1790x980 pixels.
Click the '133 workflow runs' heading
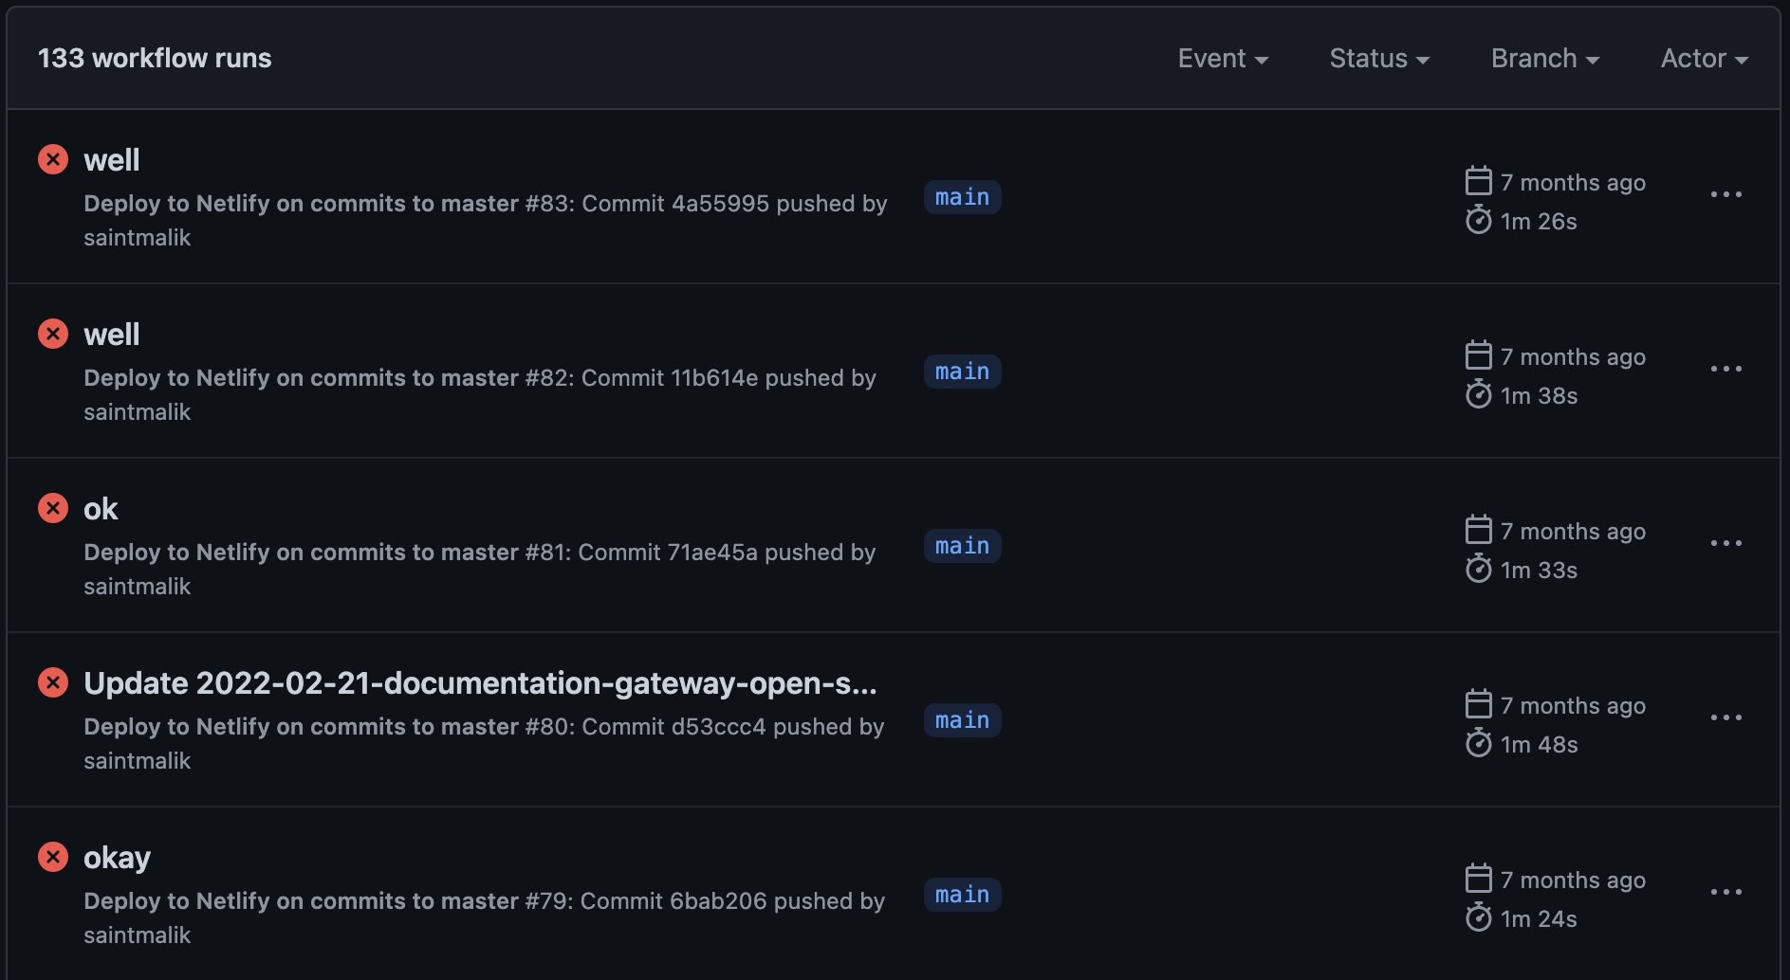click(x=155, y=59)
